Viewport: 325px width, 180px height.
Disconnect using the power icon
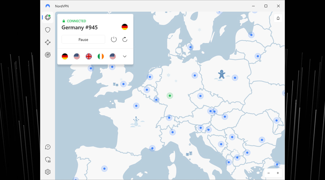coord(114,40)
